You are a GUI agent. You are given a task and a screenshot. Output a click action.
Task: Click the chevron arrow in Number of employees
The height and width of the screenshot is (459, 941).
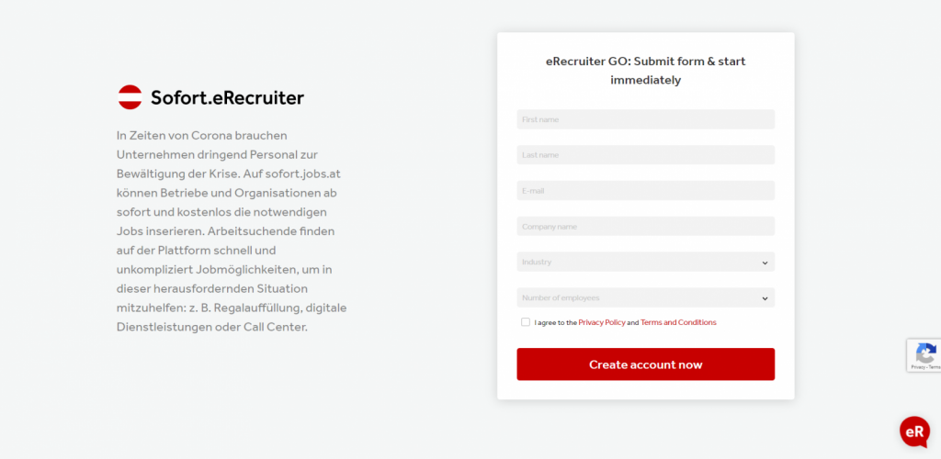coord(765,298)
